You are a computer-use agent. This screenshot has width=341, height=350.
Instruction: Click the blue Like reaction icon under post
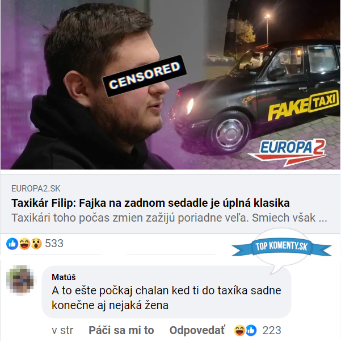[12, 244]
